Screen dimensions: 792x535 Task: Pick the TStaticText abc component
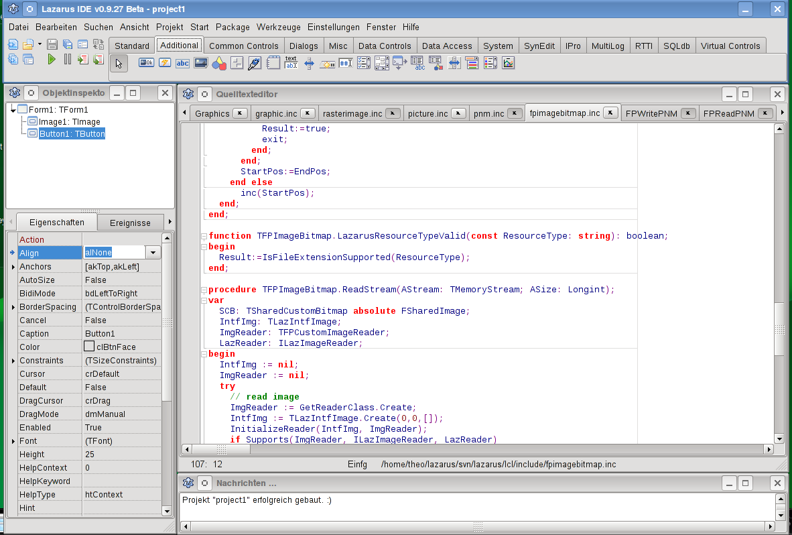pos(182,63)
